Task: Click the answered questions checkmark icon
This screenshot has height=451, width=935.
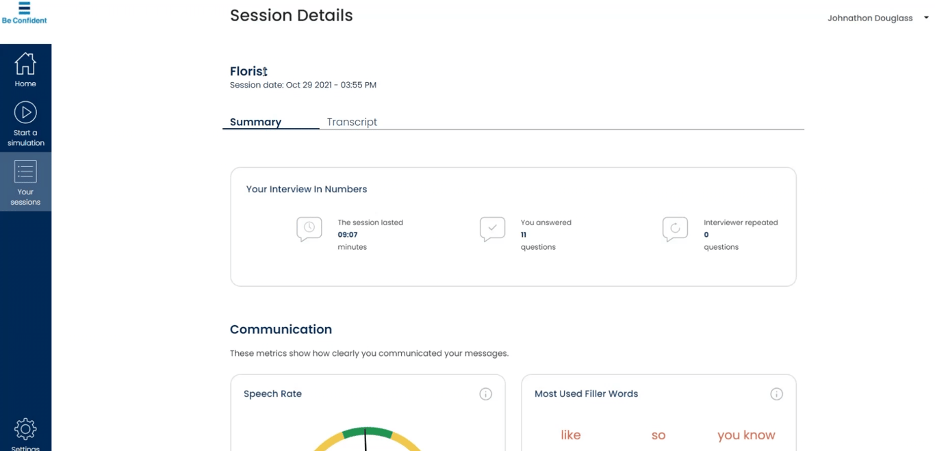Action: 492,229
